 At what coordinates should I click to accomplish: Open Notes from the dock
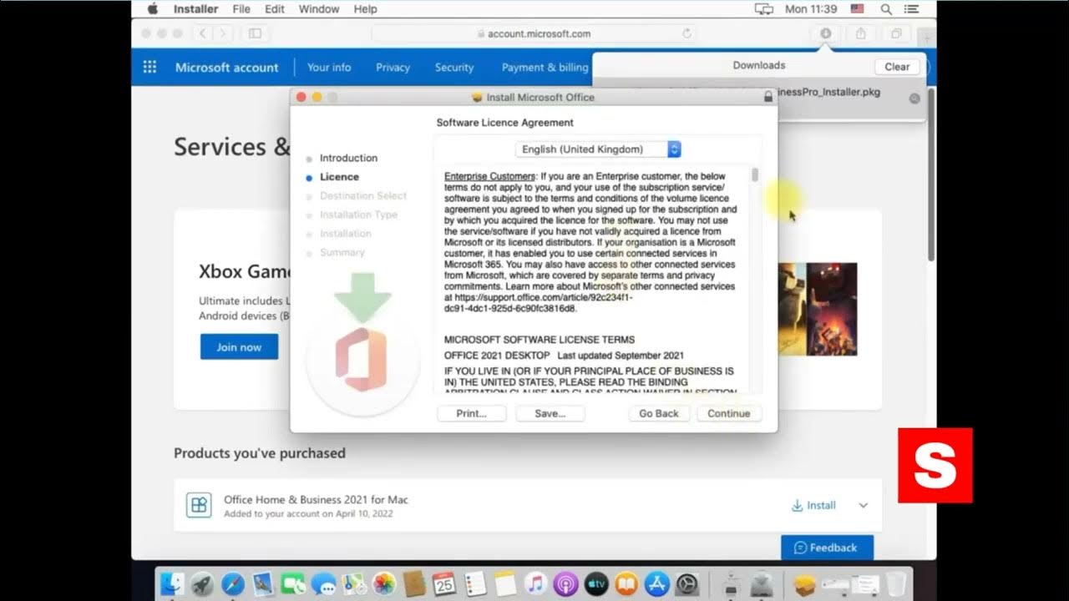tap(504, 583)
